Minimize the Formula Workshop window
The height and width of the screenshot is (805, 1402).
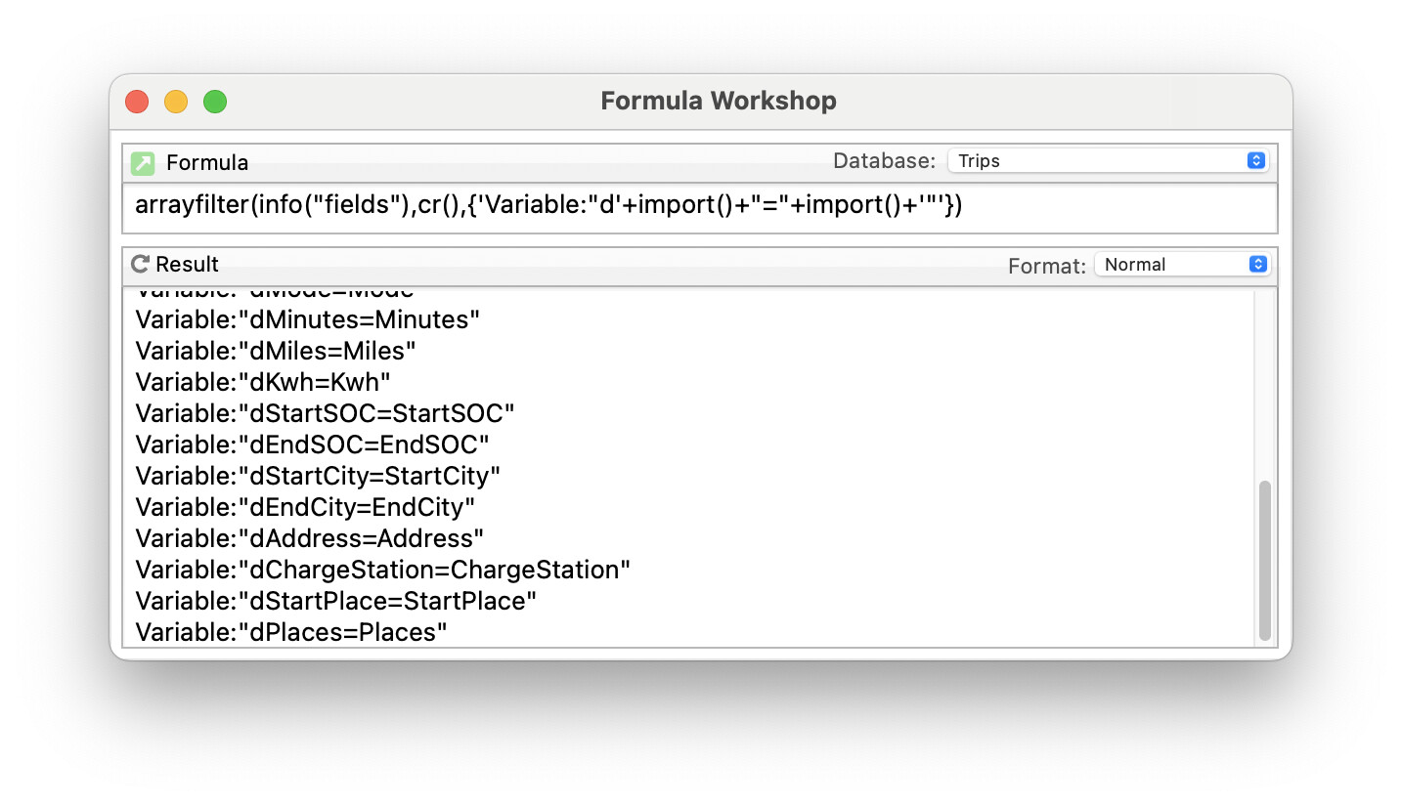coord(176,101)
